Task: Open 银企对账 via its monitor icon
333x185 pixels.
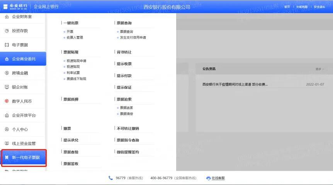Action: click(x=7, y=87)
